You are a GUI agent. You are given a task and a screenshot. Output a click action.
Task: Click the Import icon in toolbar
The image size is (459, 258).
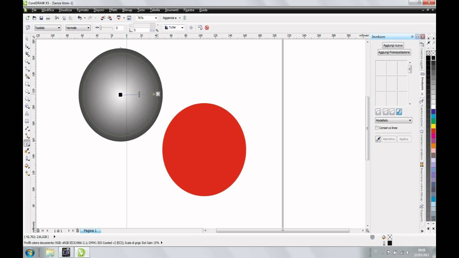click(x=103, y=18)
